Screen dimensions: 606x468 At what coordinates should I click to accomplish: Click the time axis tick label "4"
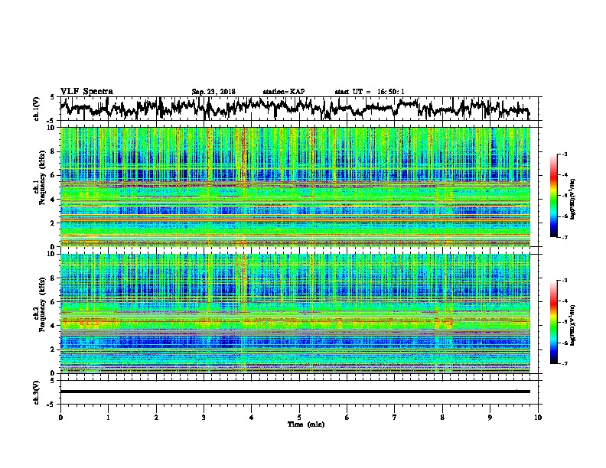[252, 418]
